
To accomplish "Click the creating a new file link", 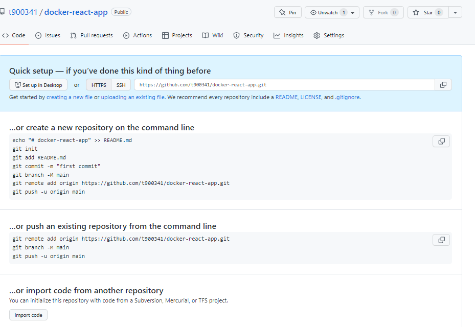I will click(x=70, y=97).
